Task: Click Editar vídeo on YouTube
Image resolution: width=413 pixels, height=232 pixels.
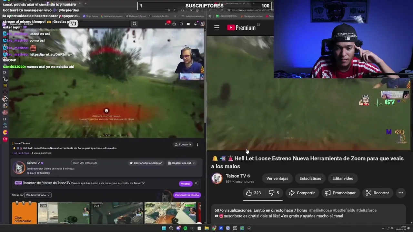Action: [x=343, y=179]
